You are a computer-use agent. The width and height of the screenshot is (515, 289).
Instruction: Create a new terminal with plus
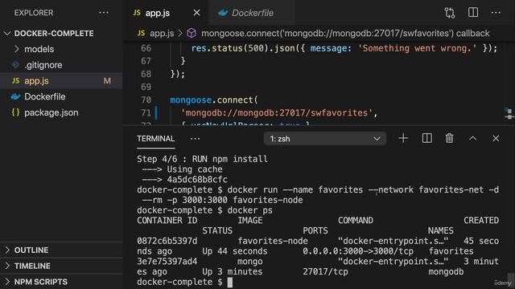click(403, 138)
